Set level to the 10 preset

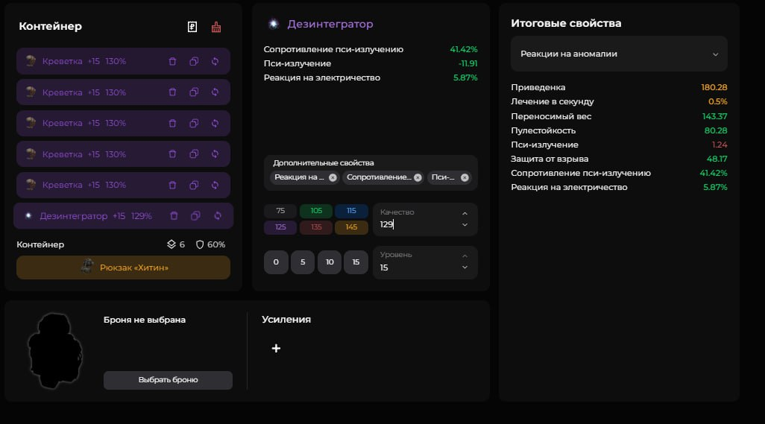pos(329,262)
